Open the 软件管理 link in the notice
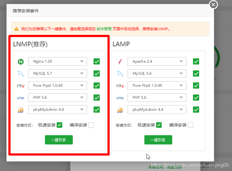This screenshot has height=171, width=232. click(x=104, y=29)
